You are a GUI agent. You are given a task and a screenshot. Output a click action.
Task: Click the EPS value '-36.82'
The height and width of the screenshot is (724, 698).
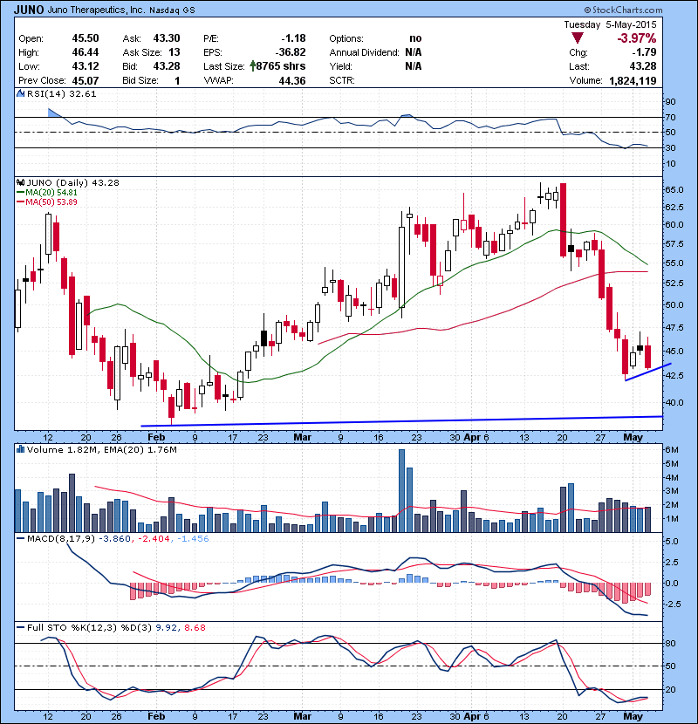(291, 52)
